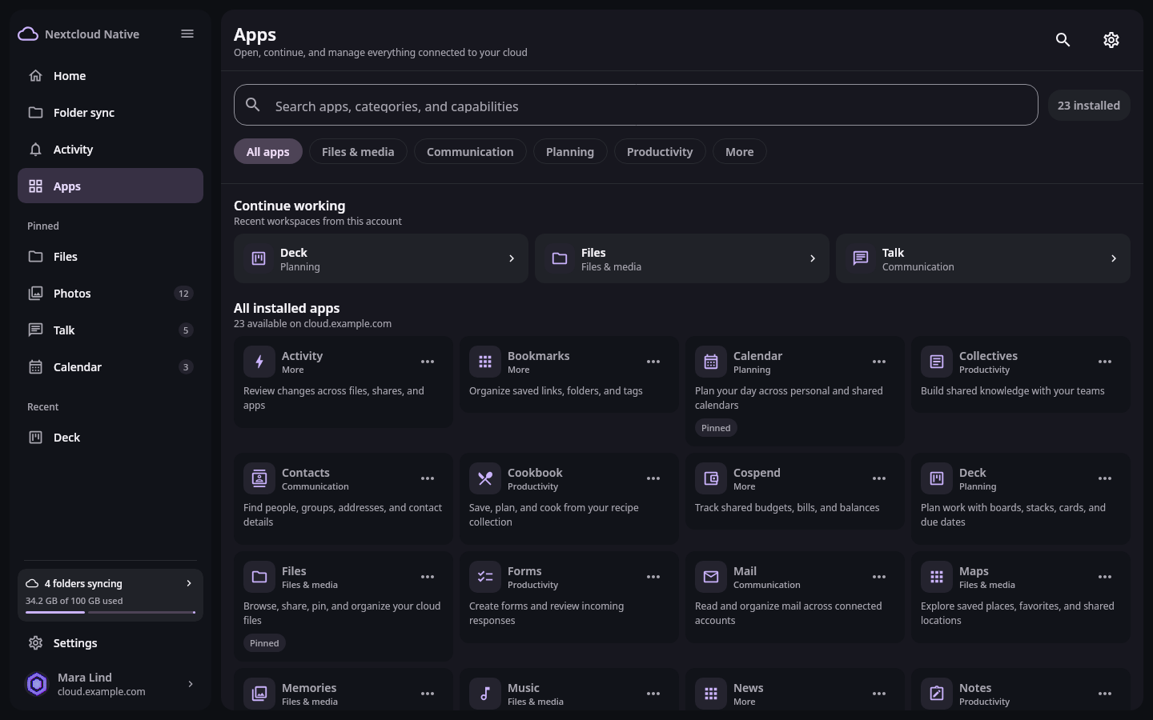1153x720 pixels.
Task: Click the Calendar app card icon
Action: pyautogui.click(x=711, y=362)
